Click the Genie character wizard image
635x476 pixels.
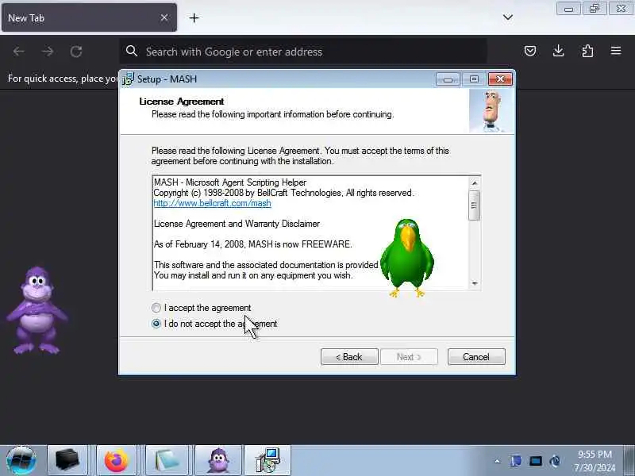pyautogui.click(x=491, y=111)
